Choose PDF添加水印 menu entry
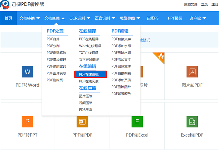The width and height of the screenshot is (219, 150). pos(121,46)
